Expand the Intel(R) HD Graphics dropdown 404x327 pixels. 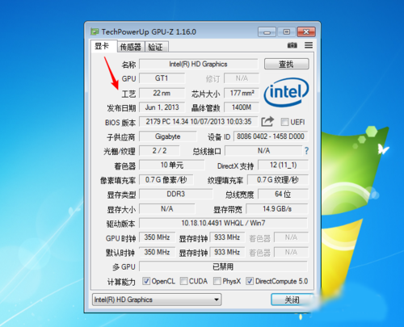[x=157, y=300]
